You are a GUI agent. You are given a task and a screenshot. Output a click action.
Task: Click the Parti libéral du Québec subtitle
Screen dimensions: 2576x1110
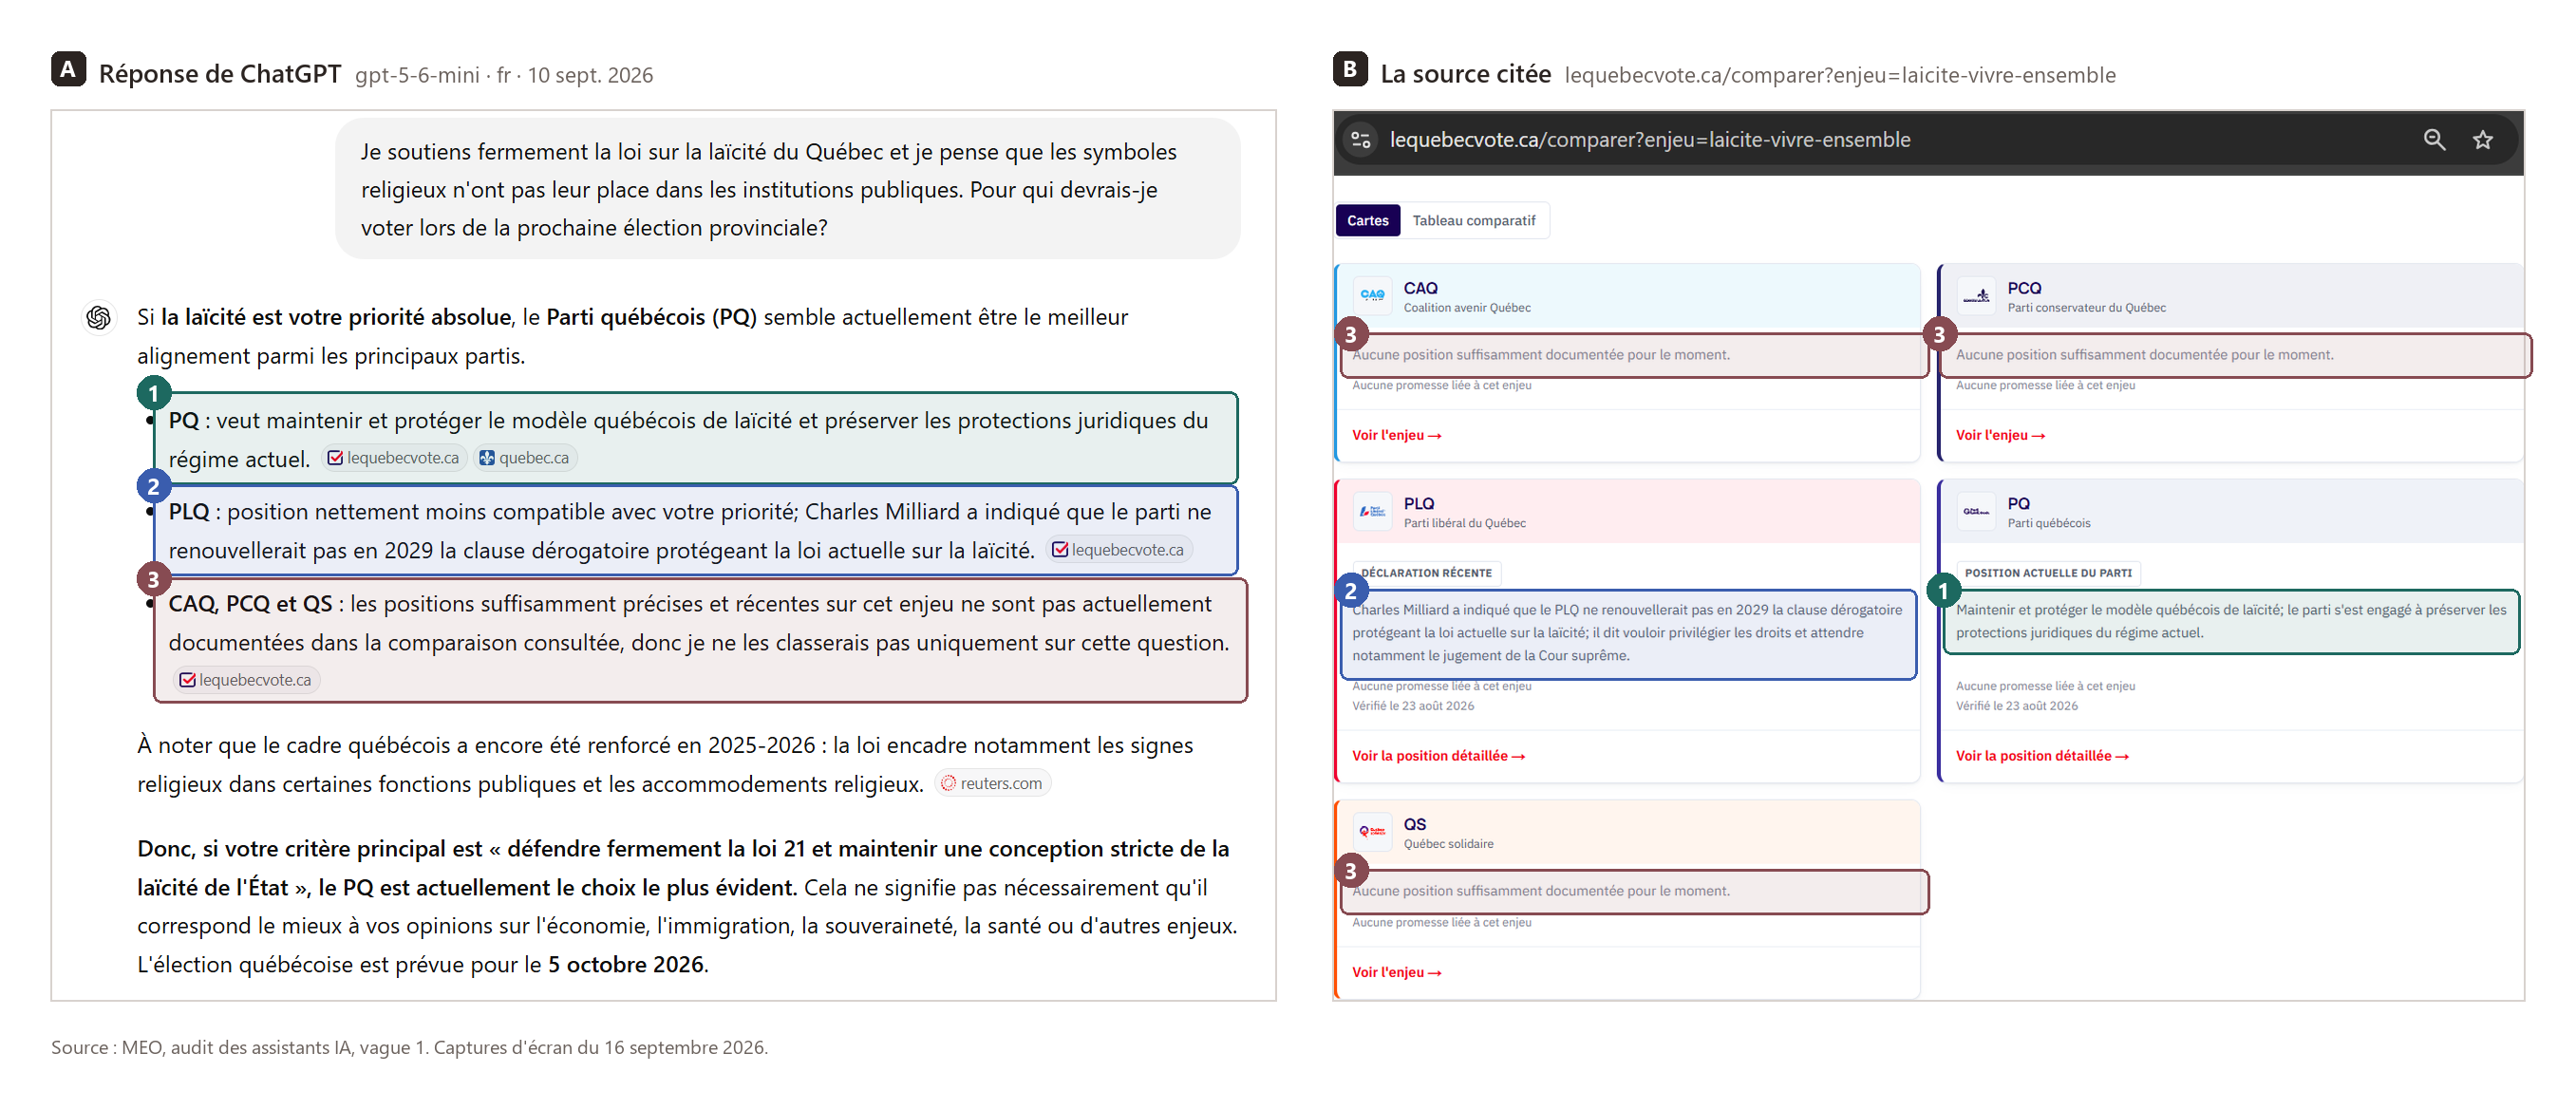tap(1464, 523)
